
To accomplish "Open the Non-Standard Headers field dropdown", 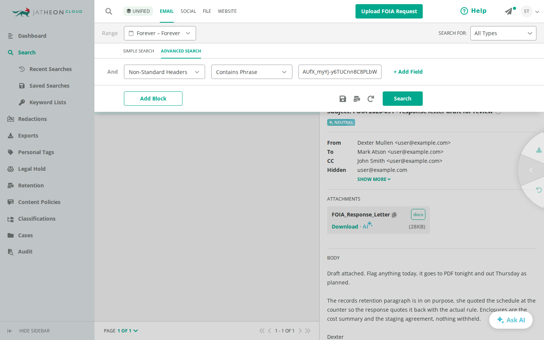I will pyautogui.click(x=164, y=72).
